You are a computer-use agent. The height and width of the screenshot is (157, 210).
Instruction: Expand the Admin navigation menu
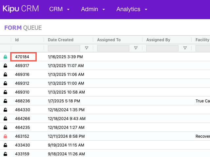pyautogui.click(x=93, y=9)
